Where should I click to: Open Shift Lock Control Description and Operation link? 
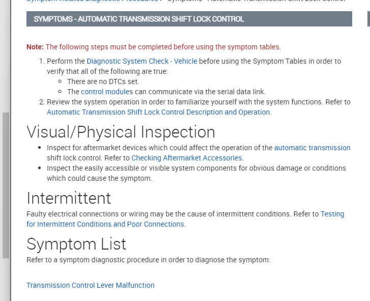[158, 112]
